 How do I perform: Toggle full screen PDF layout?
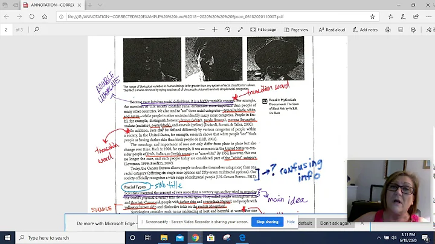click(240, 30)
